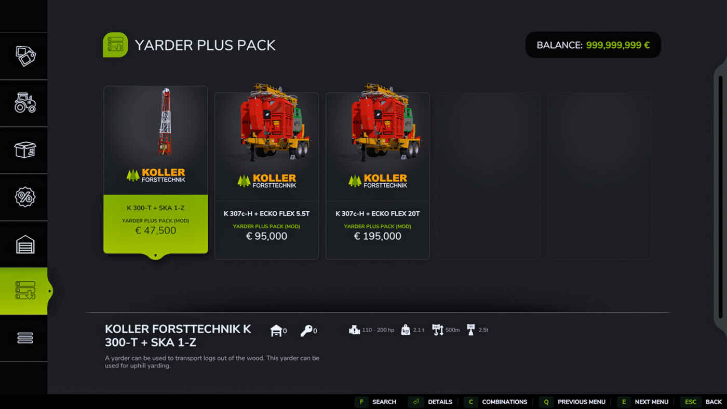Viewport: 727px width, 409px height.
Task: Select the K 307c-H + ECKO FLEX 5.5T item
Action: [x=266, y=175]
